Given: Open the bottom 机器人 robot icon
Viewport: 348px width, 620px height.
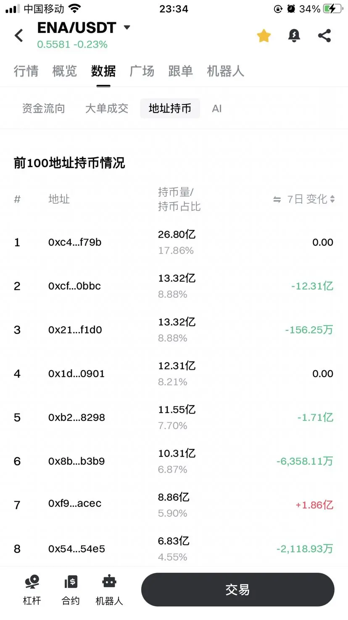Looking at the screenshot, I should (109, 581).
